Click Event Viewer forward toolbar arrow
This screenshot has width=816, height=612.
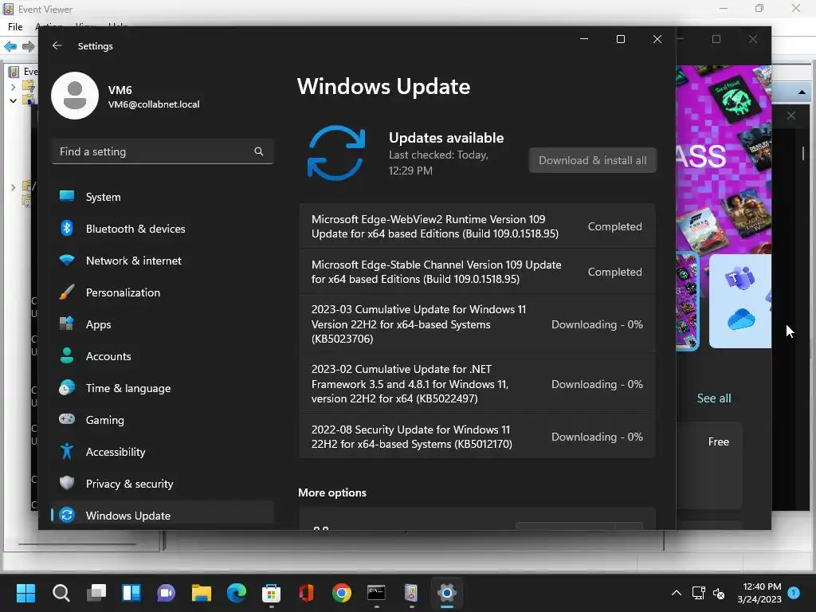29,47
